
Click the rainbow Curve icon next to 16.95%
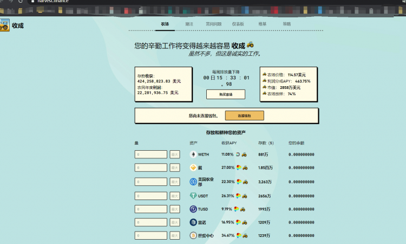239,222
